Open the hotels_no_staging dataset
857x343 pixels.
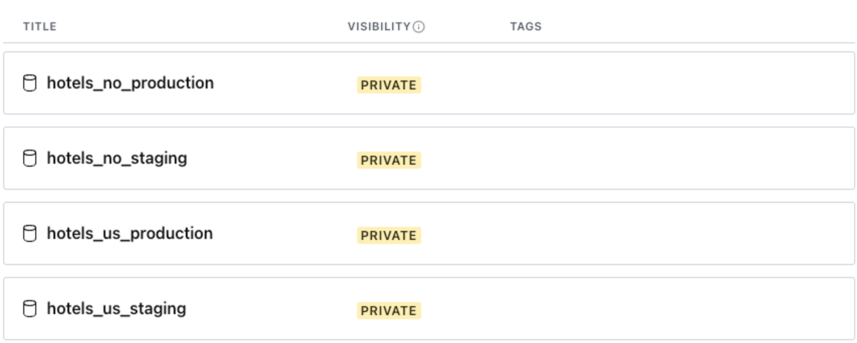117,158
